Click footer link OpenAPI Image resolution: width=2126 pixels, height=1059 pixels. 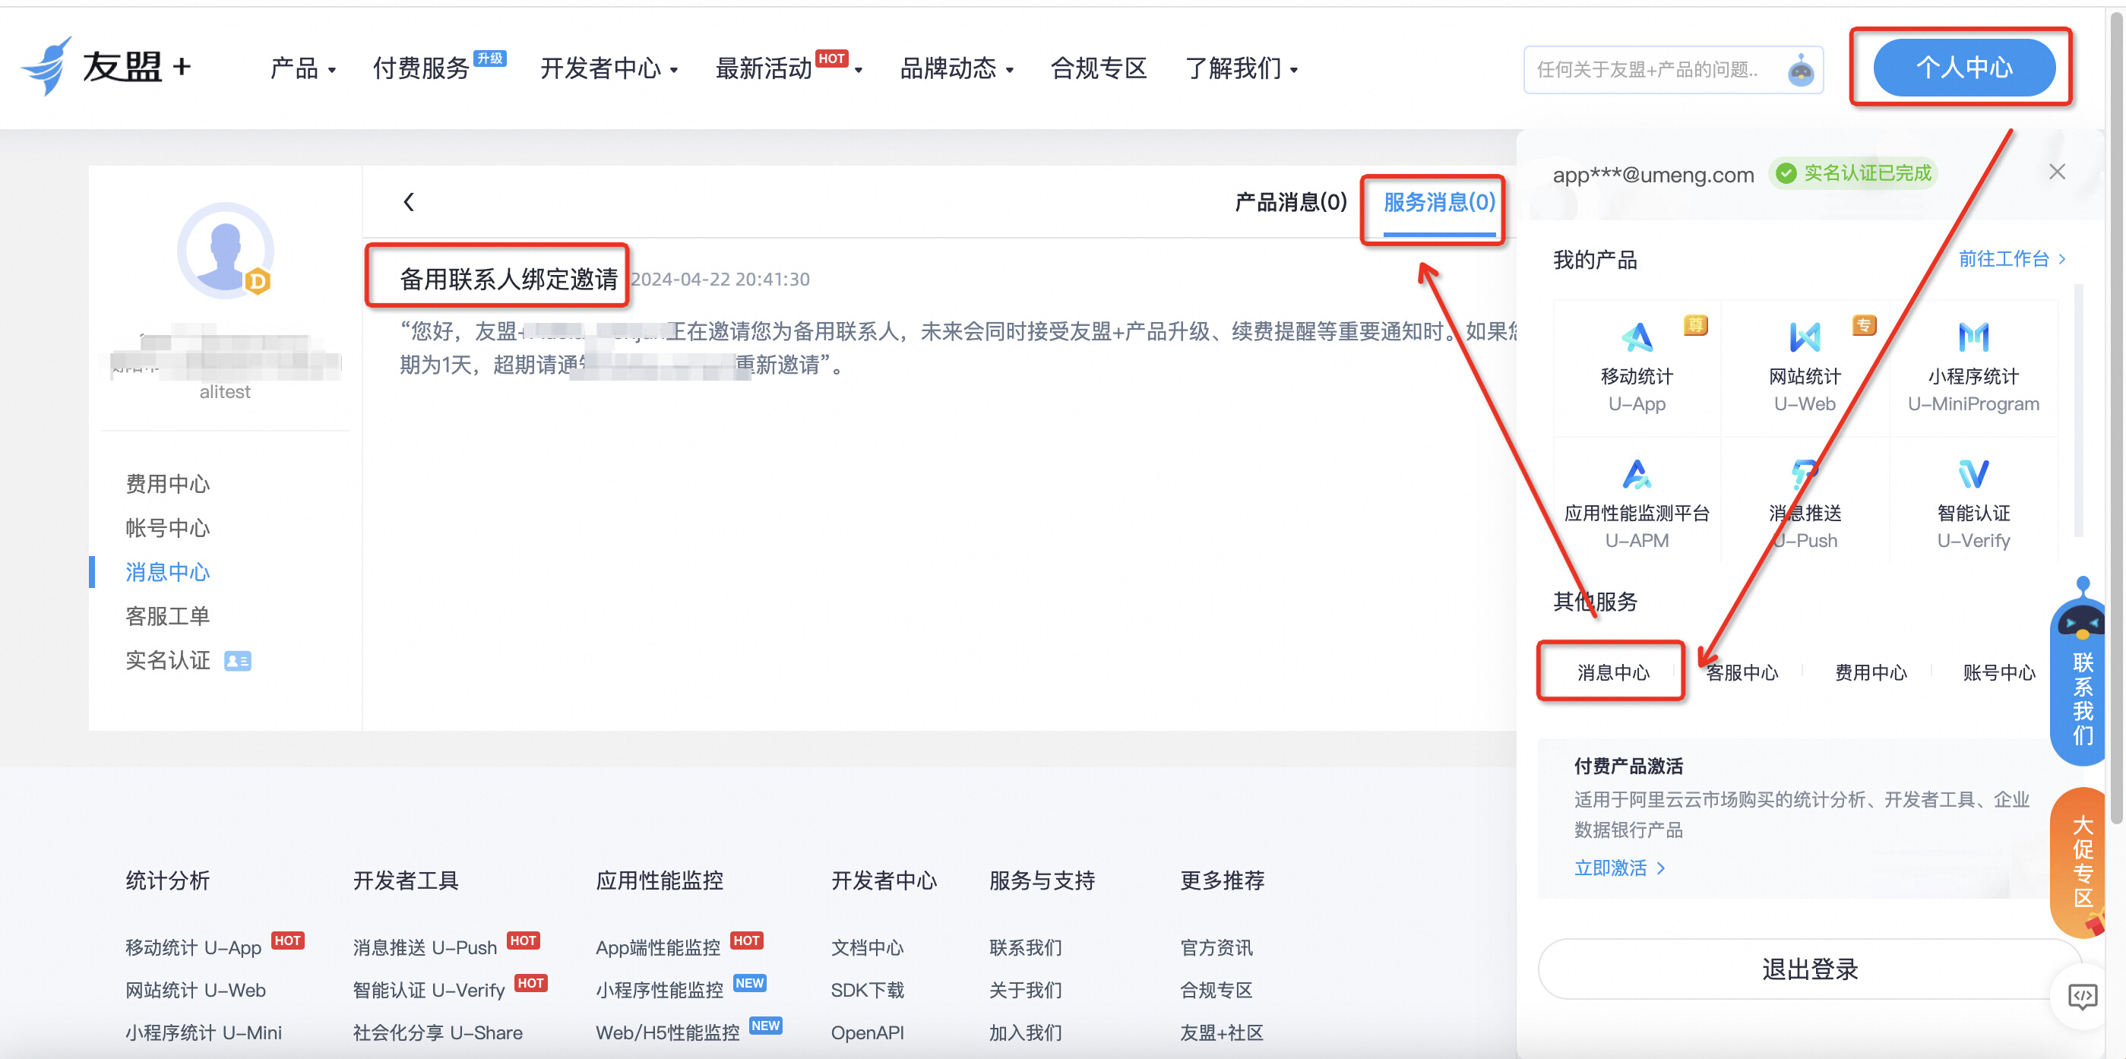click(x=868, y=1032)
